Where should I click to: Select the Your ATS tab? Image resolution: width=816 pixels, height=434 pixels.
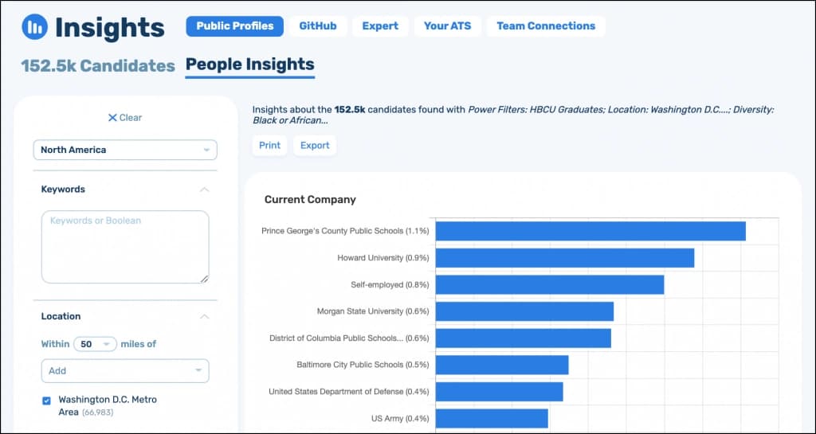pyautogui.click(x=447, y=26)
